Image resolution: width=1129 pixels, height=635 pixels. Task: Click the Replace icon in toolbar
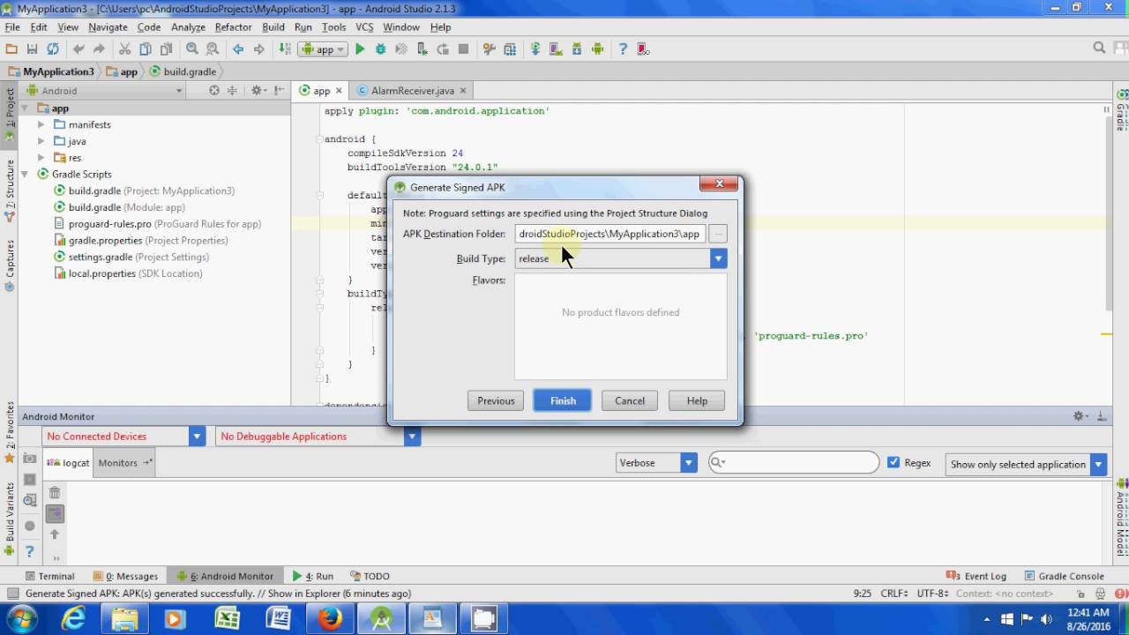213,49
